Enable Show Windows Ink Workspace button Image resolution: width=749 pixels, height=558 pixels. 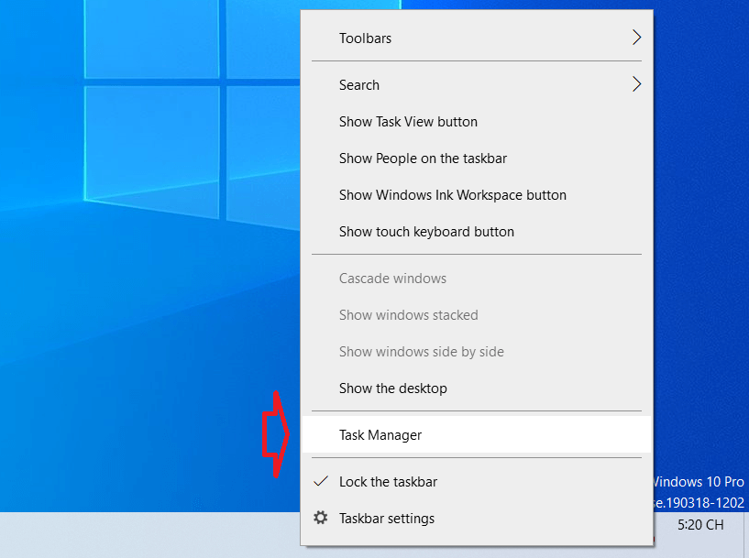(452, 194)
